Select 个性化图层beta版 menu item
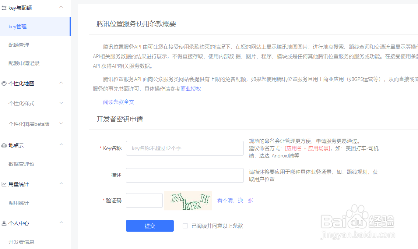 (29, 124)
